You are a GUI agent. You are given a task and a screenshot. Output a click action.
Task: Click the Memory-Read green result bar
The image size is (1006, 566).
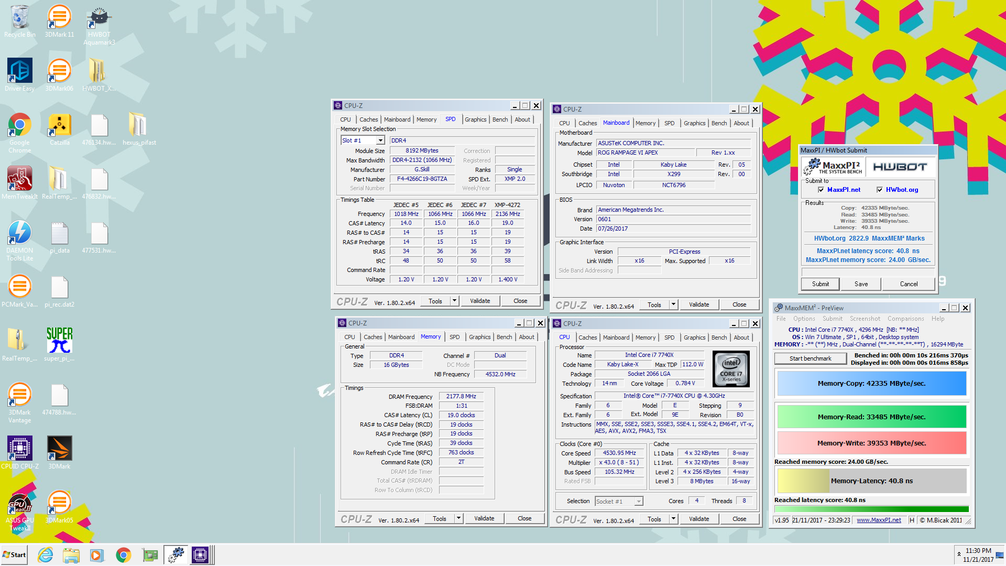pyautogui.click(x=871, y=417)
